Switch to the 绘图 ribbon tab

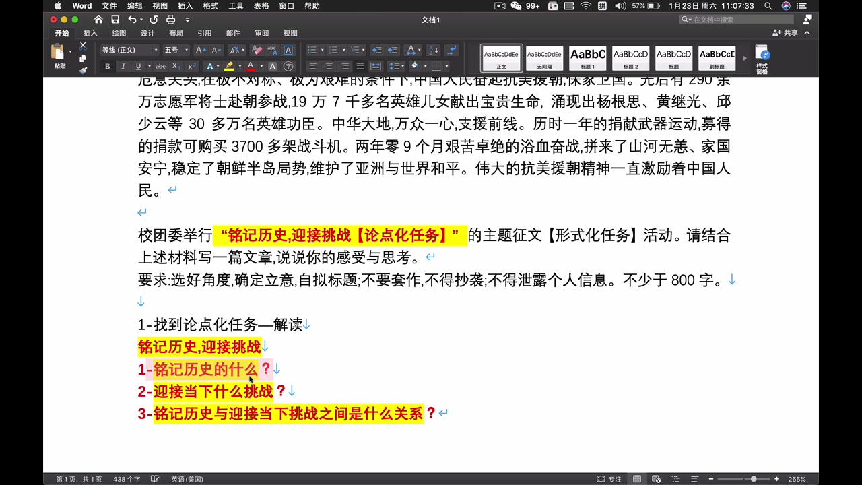pyautogui.click(x=119, y=33)
